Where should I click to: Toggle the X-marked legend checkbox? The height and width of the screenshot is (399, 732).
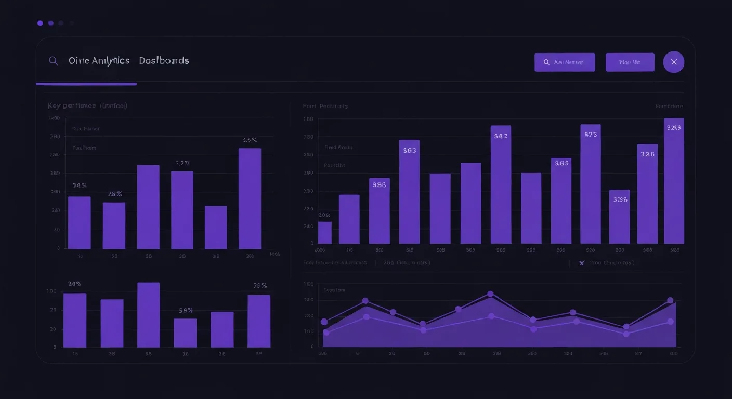point(582,263)
